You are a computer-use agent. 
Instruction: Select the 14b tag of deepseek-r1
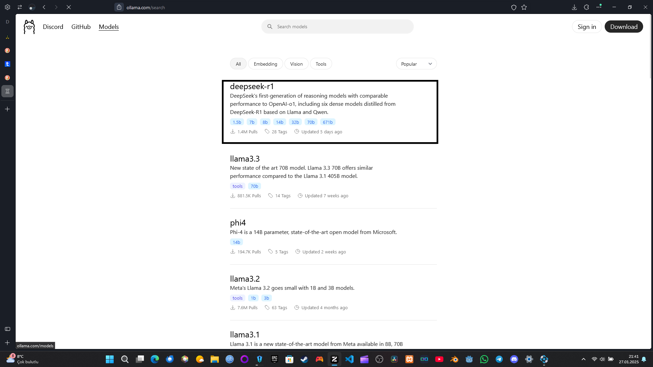click(x=280, y=122)
